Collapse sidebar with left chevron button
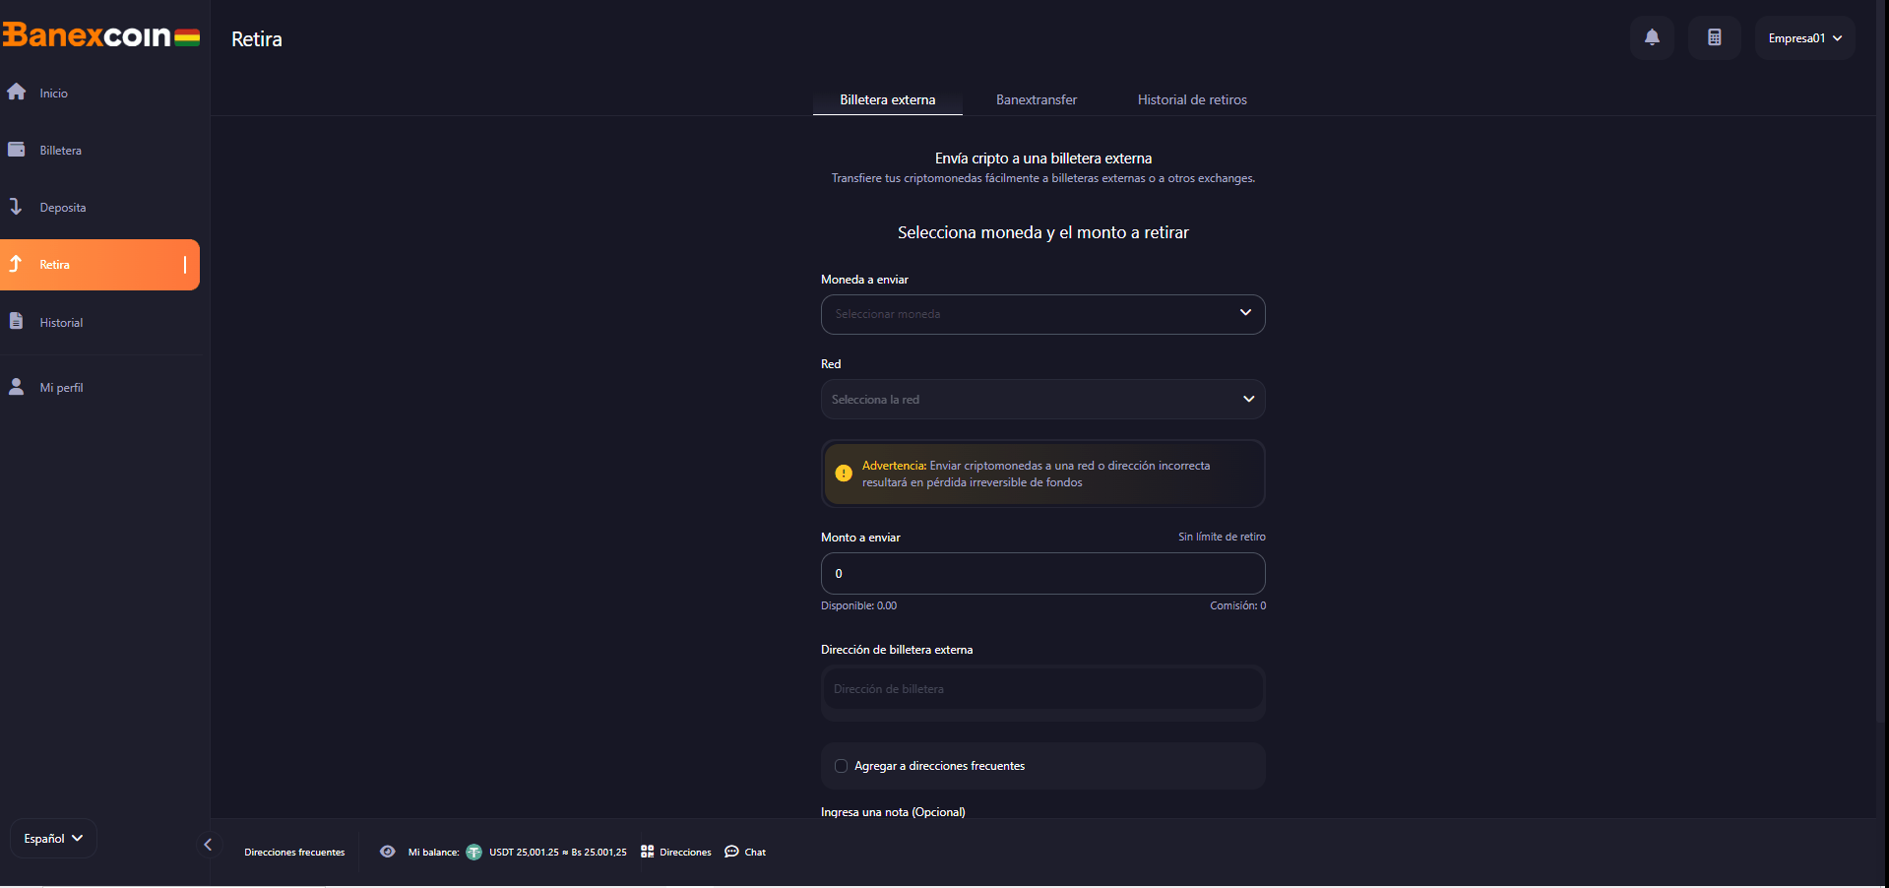 208,845
